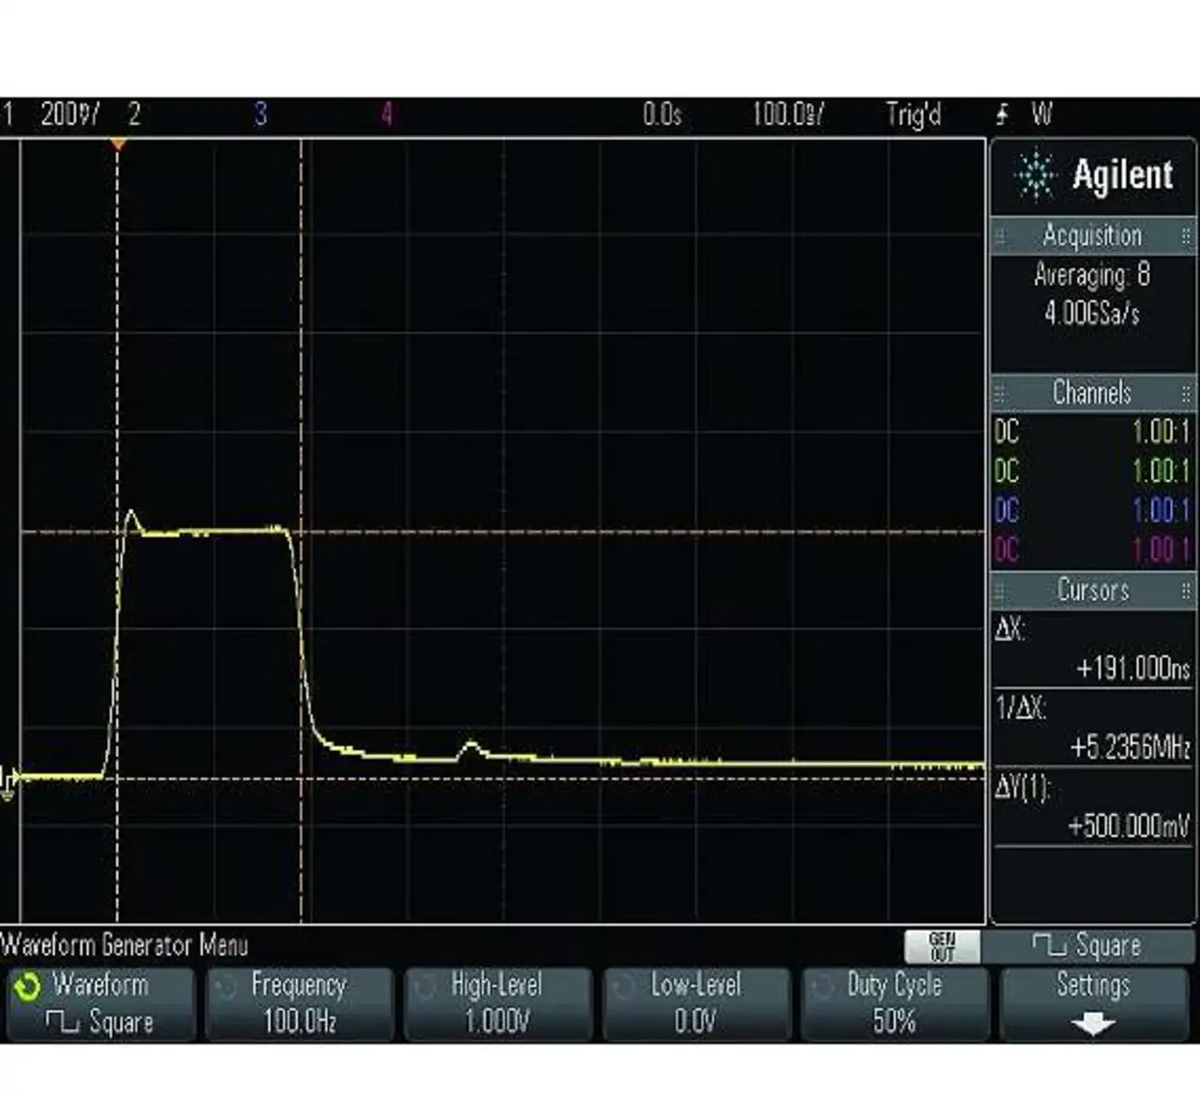
Task: Select the Duty Cycle 50% softkey
Action: tap(893, 1003)
